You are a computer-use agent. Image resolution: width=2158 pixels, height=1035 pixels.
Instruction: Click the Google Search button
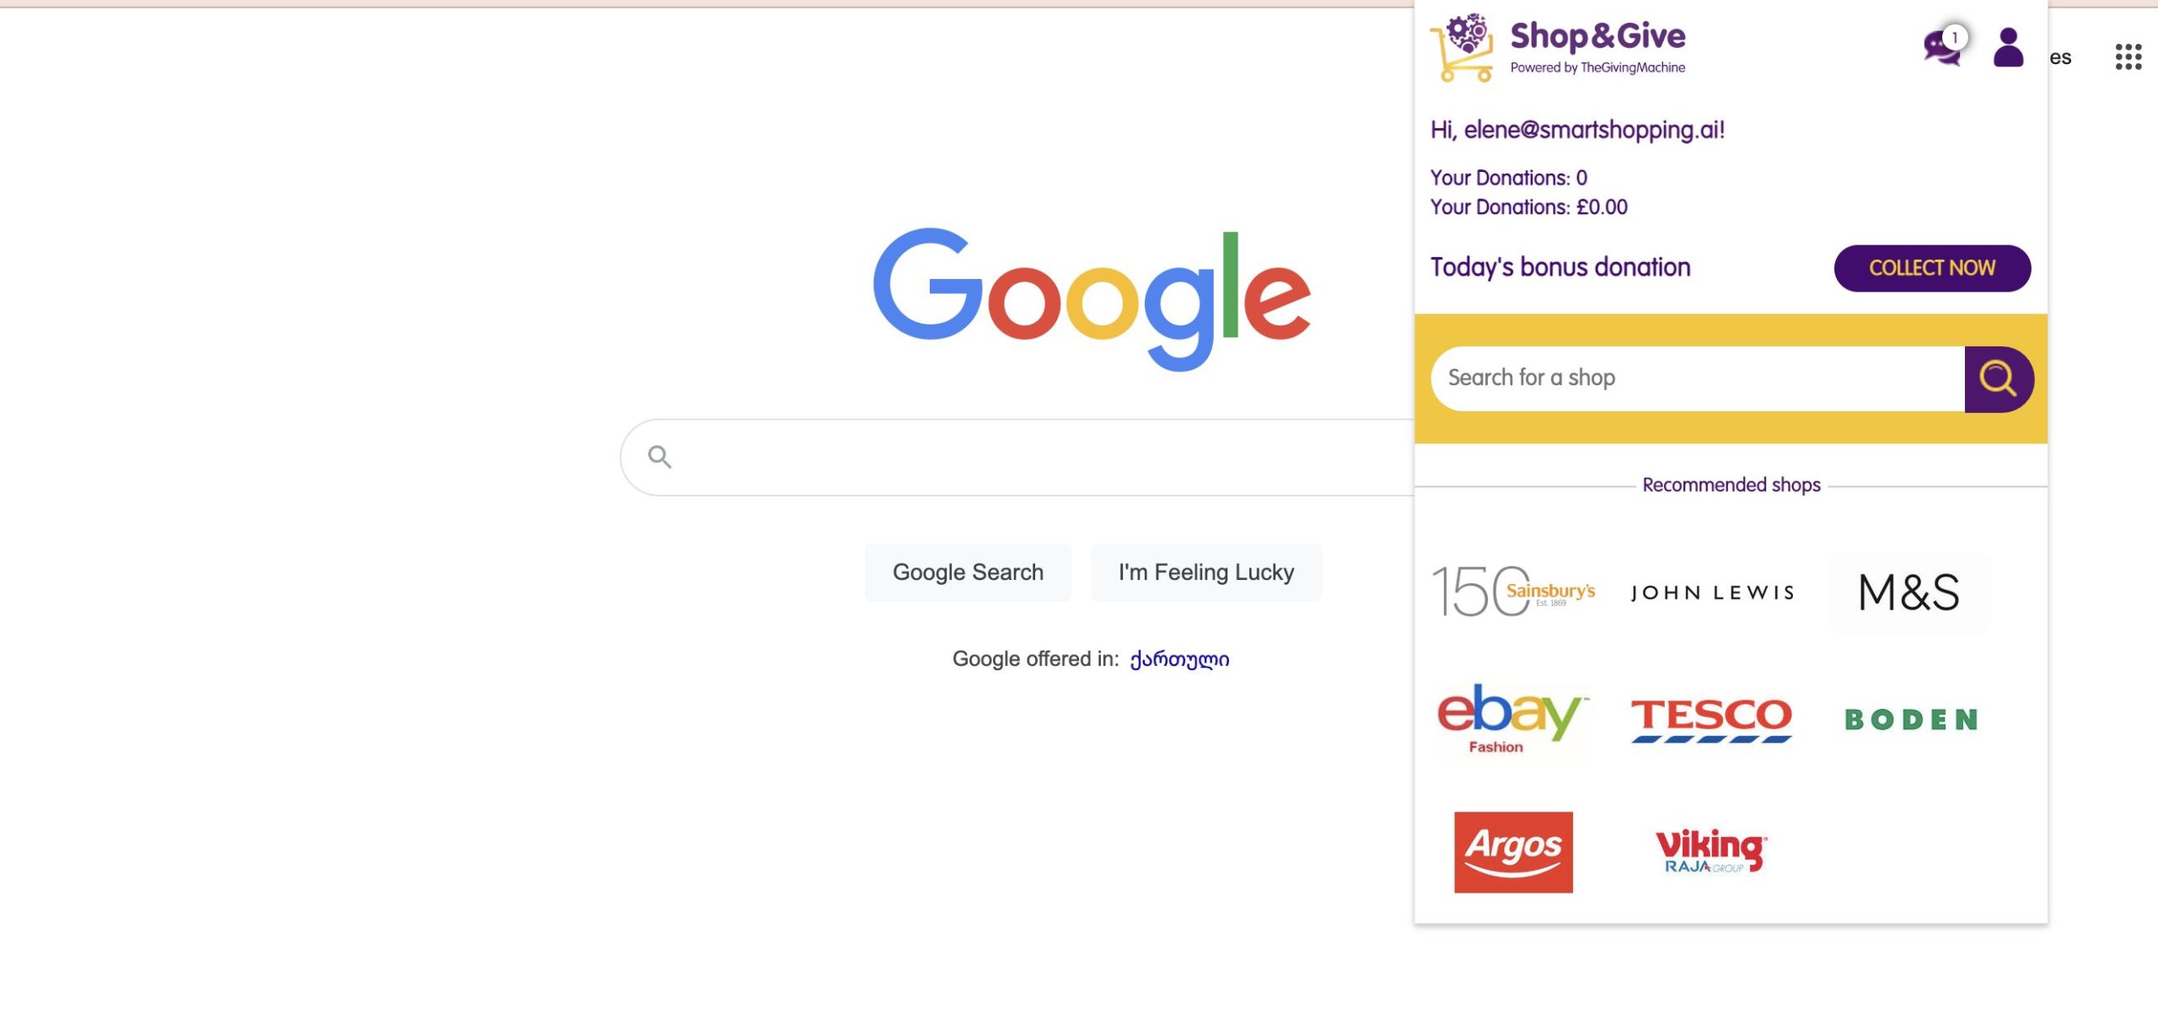tap(968, 572)
